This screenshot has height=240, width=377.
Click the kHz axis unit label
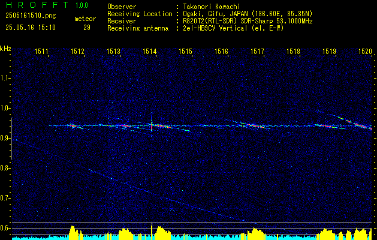tap(5, 49)
